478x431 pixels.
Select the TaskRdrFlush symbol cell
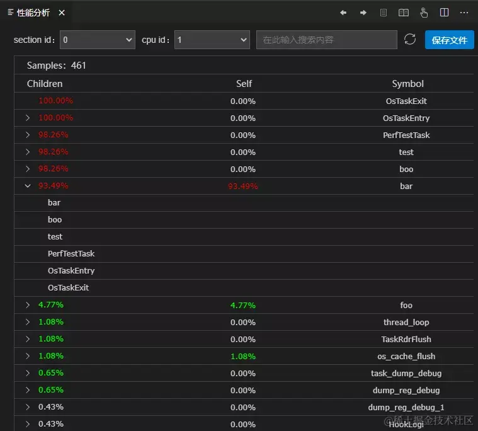click(x=406, y=339)
